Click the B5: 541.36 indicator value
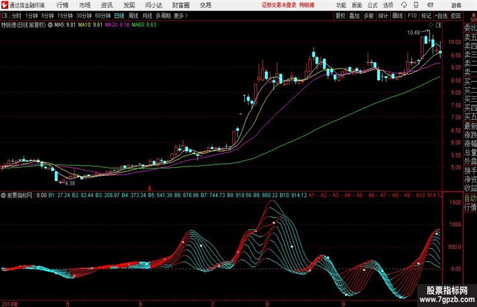477x307 pixels. (160, 195)
